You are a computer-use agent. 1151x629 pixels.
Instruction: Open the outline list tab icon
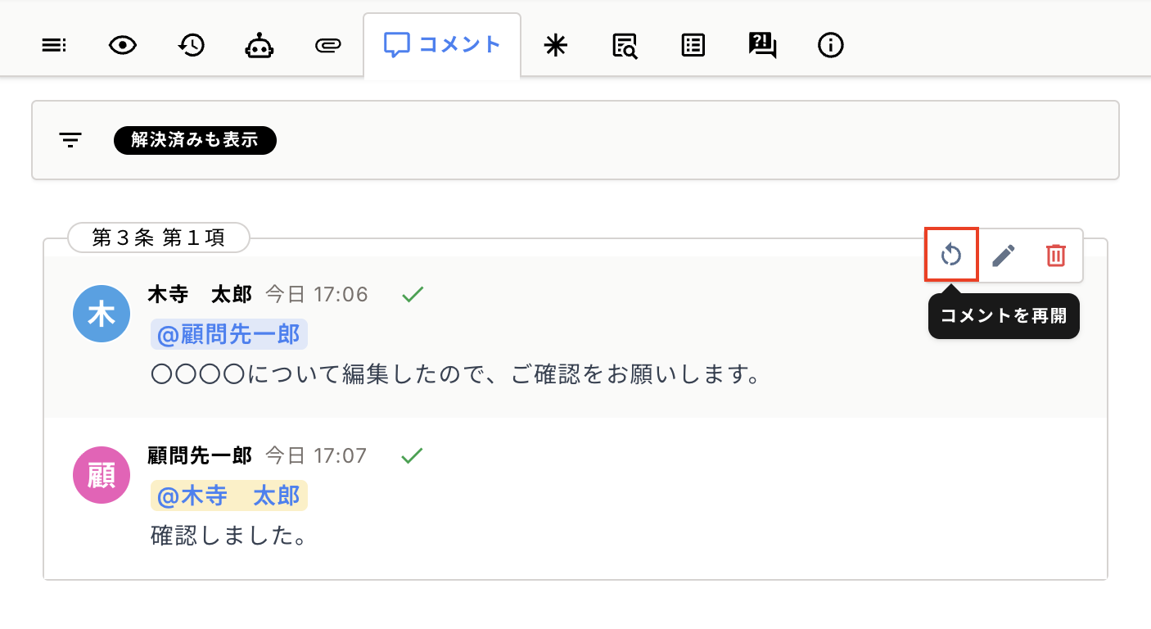pos(54,46)
